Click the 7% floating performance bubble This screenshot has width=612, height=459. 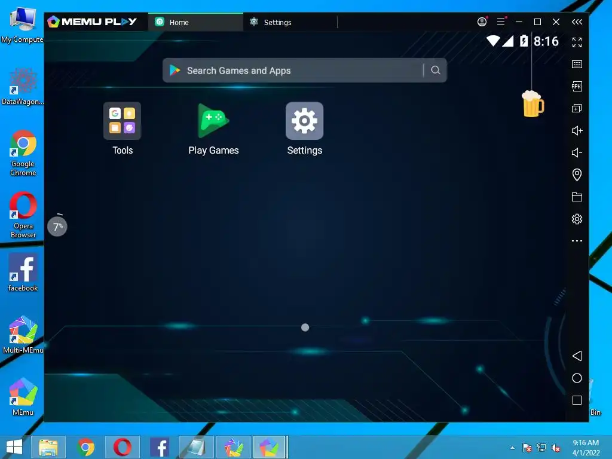tap(57, 227)
